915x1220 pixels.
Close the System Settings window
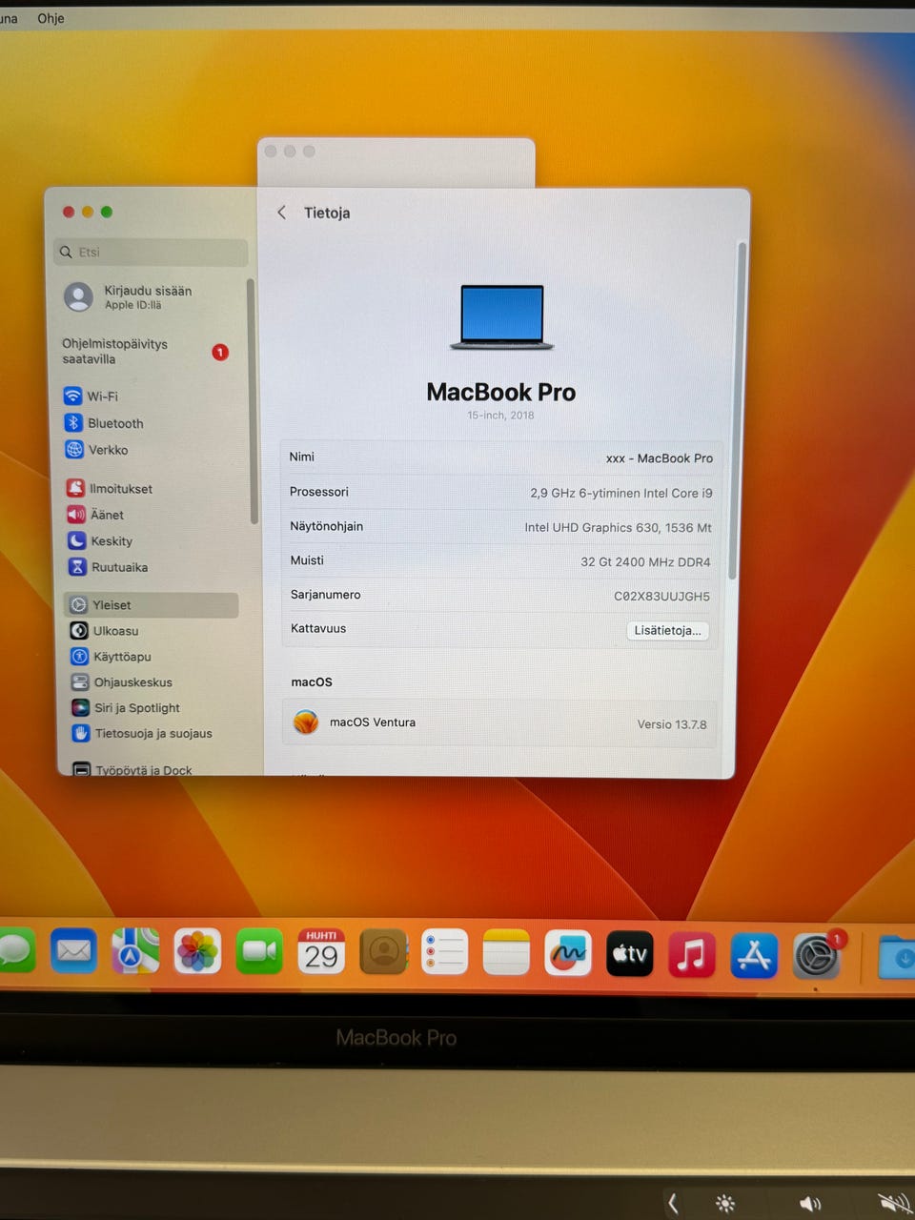point(69,212)
